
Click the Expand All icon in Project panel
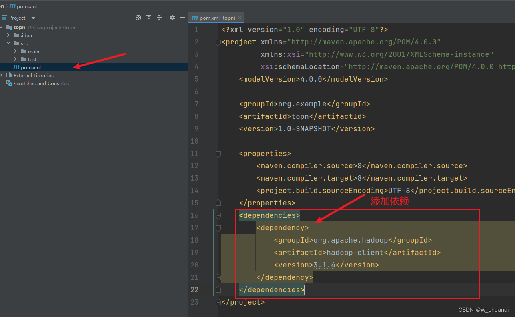[149, 18]
